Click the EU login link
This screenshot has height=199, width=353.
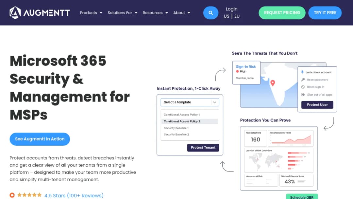click(x=237, y=16)
